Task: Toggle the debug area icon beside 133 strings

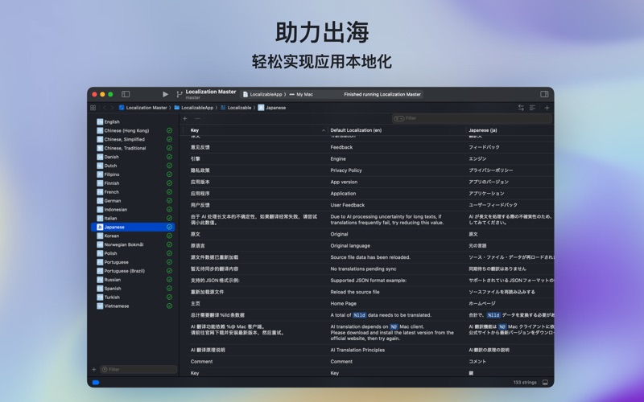Action: pyautogui.click(x=545, y=383)
